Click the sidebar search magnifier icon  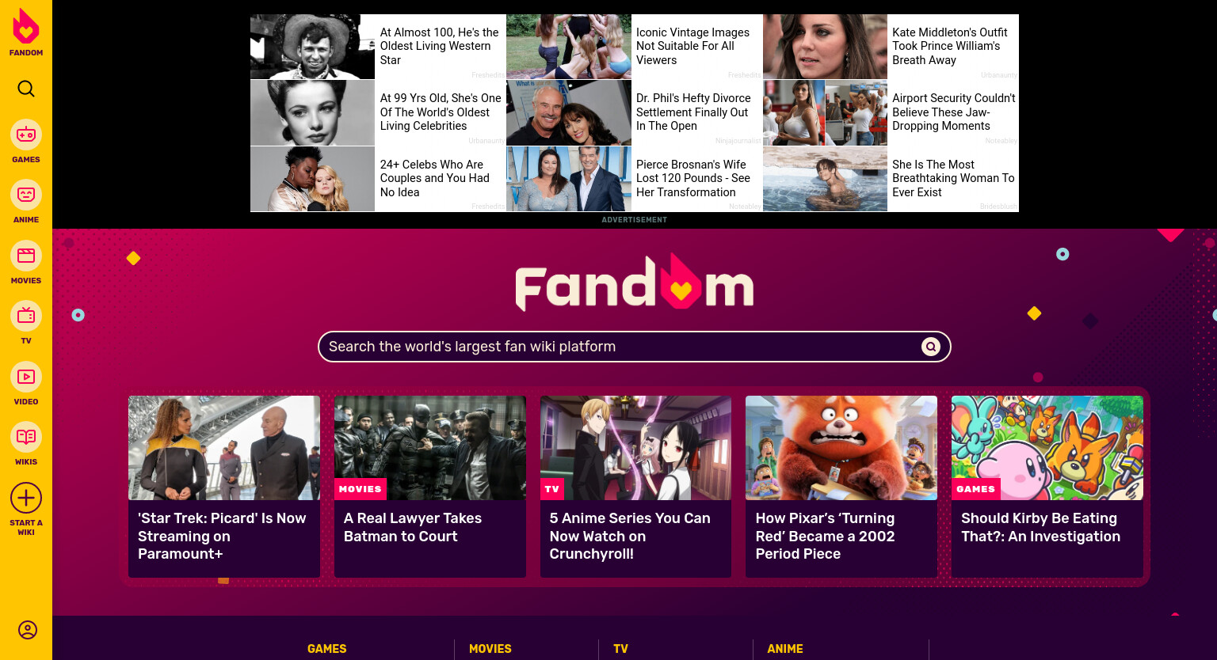coord(26,89)
